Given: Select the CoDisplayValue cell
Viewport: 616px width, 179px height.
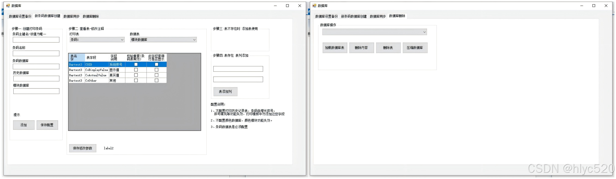Looking at the screenshot, I should (x=97, y=70).
